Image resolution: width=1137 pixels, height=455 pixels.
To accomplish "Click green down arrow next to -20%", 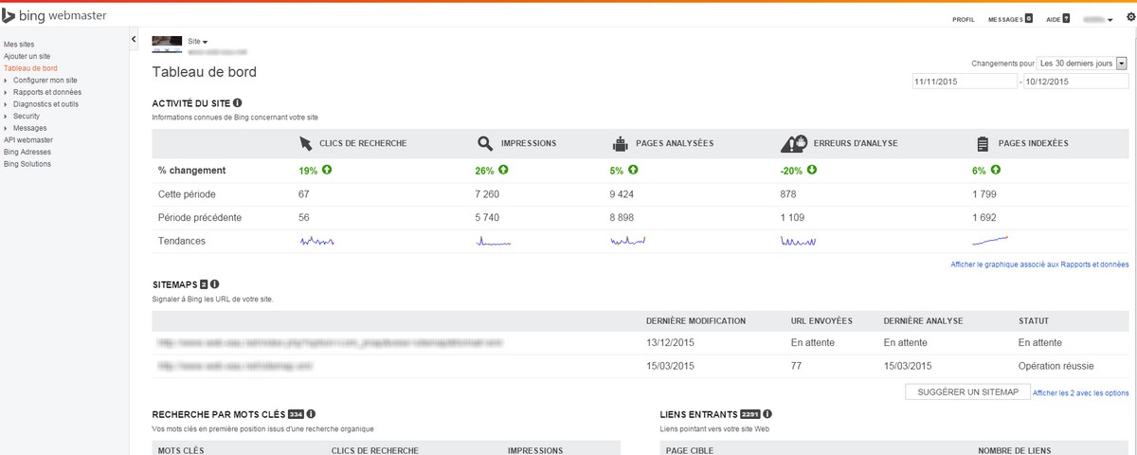I will [x=812, y=171].
